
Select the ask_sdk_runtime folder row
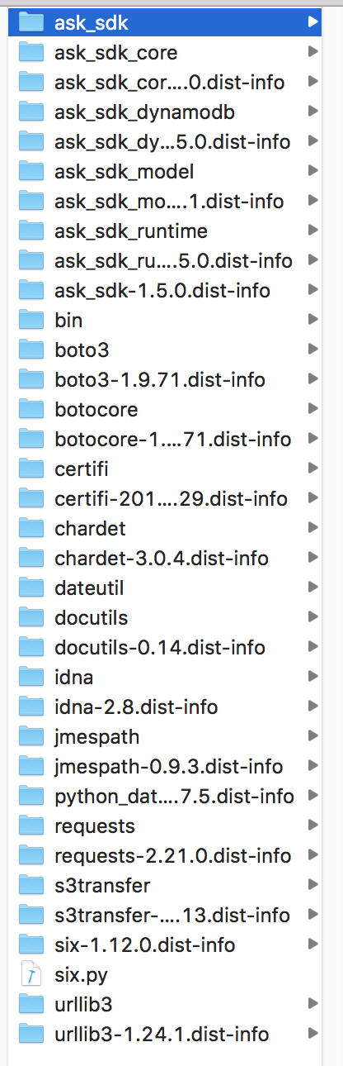165,231
